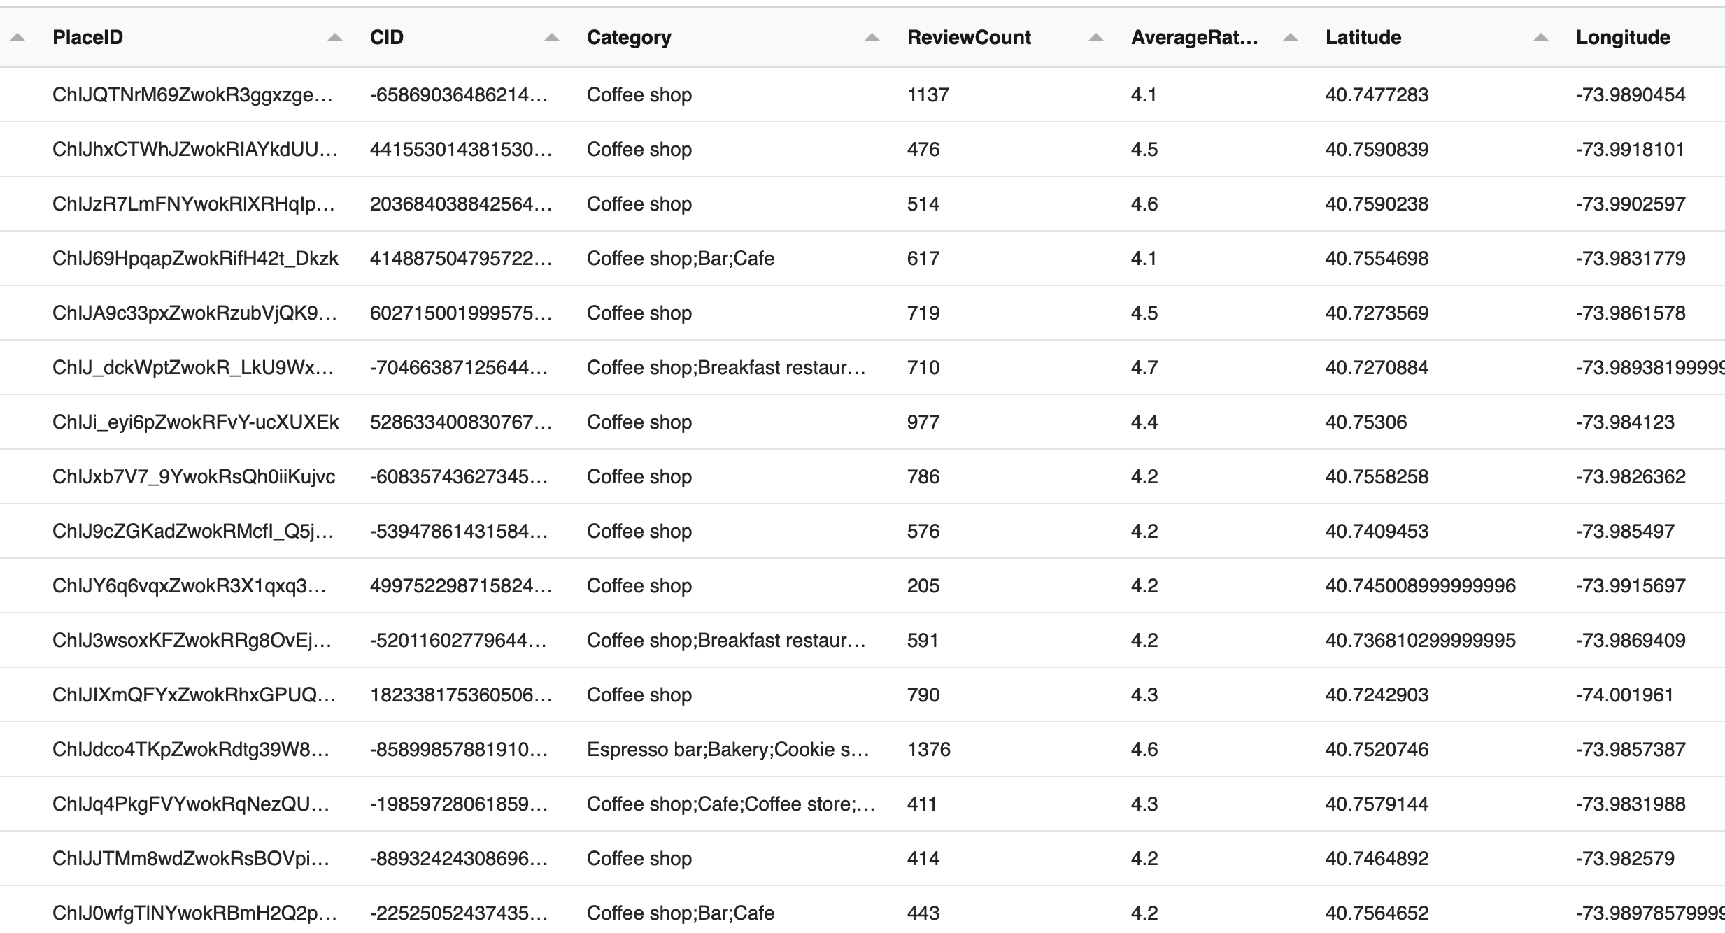1725x933 pixels.
Task: Expand the truncated Coffee shop;Breakfast restaurant category cell
Action: click(727, 367)
